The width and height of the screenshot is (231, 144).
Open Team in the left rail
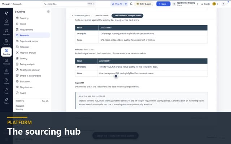(x=6, y=101)
